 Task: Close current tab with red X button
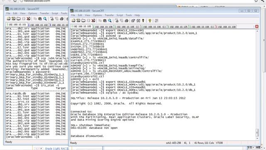pyautogui.click(x=257, y=27)
